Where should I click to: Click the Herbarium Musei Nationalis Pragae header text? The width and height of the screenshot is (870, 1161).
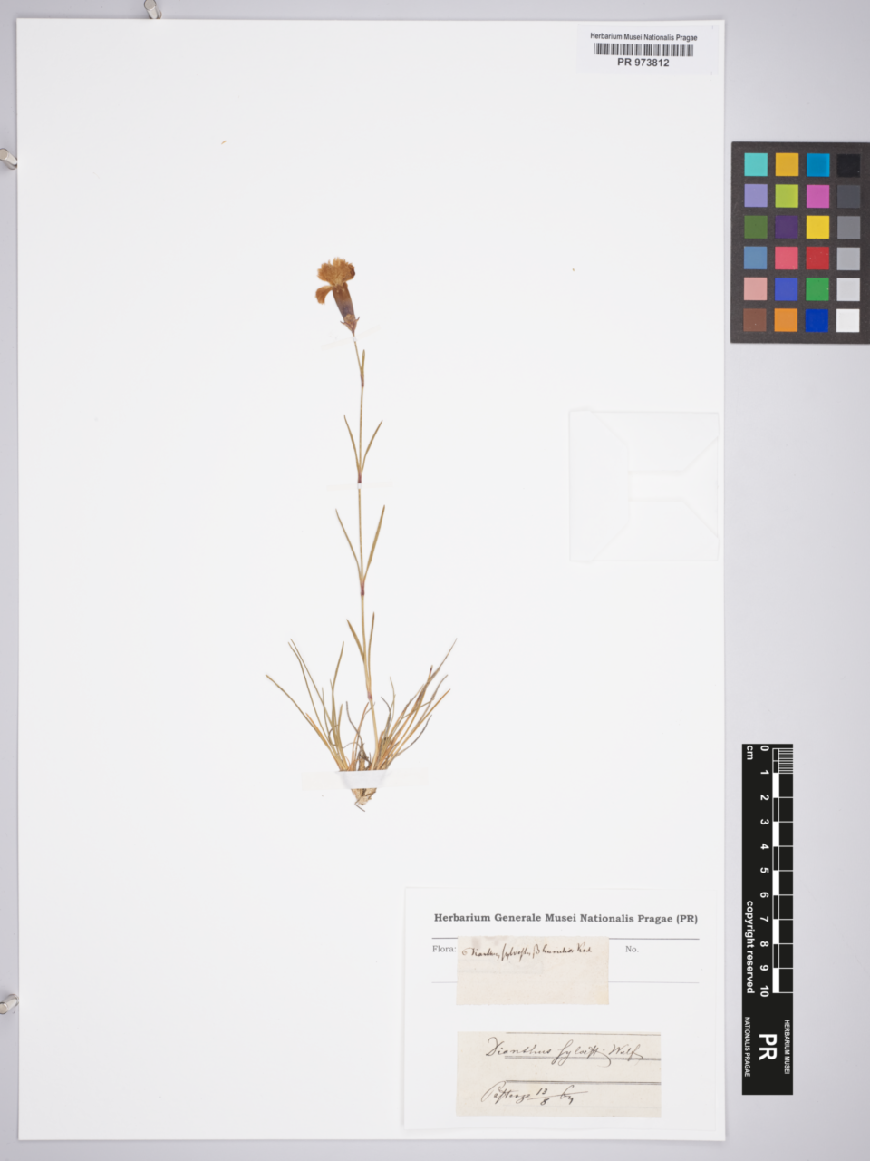coord(643,37)
